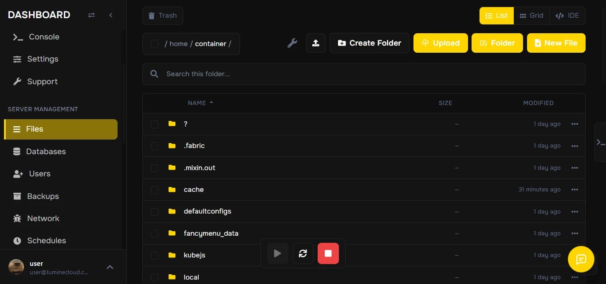This screenshot has height=284, width=606.
Task: Click the sidebar swap arrows icon
Action: [x=91, y=15]
